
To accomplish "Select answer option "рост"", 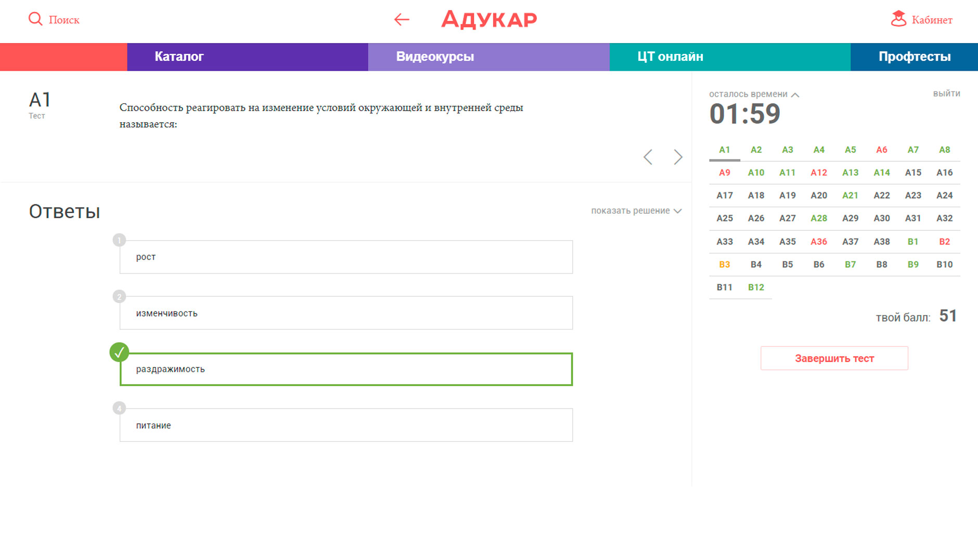I will (346, 257).
